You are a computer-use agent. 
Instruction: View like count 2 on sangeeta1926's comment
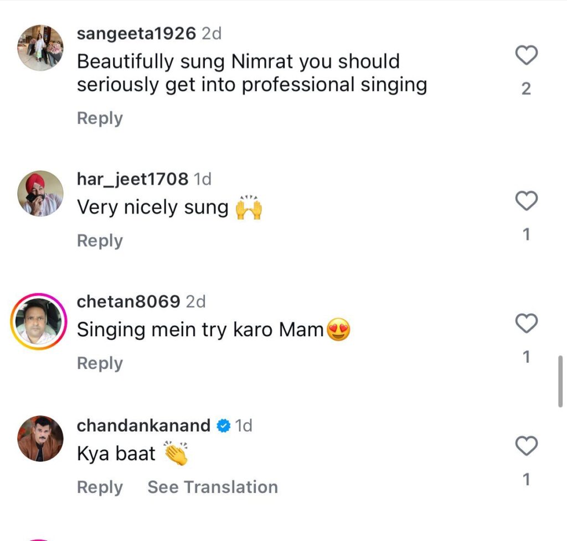526,89
